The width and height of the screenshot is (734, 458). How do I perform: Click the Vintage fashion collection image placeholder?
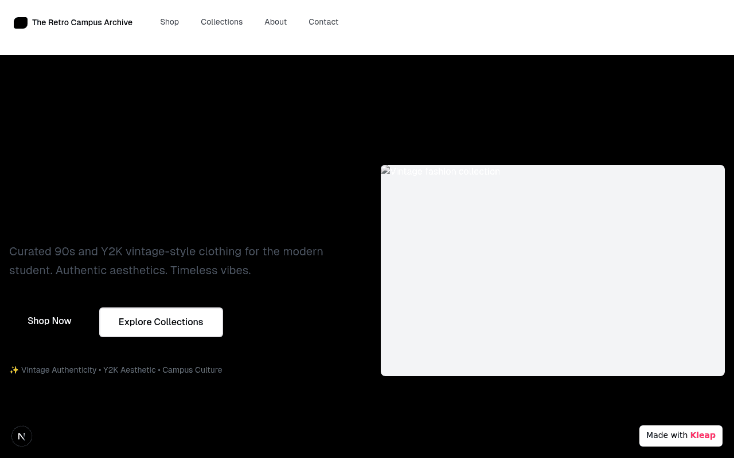[x=553, y=270]
